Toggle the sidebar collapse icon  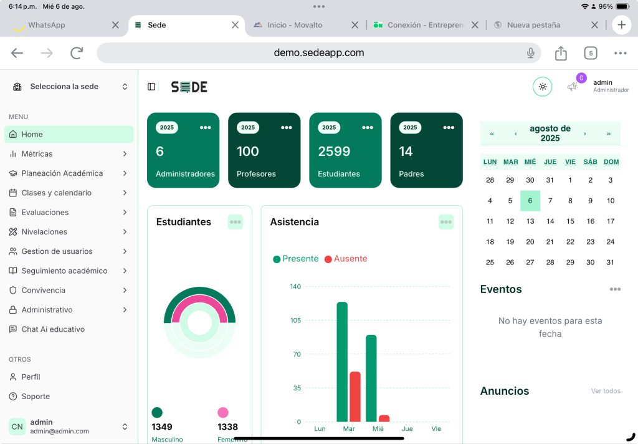(151, 87)
